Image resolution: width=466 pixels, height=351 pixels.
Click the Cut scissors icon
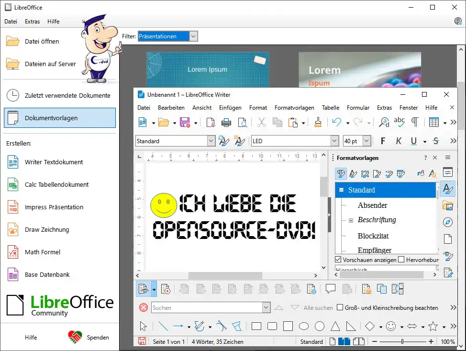tap(262, 122)
